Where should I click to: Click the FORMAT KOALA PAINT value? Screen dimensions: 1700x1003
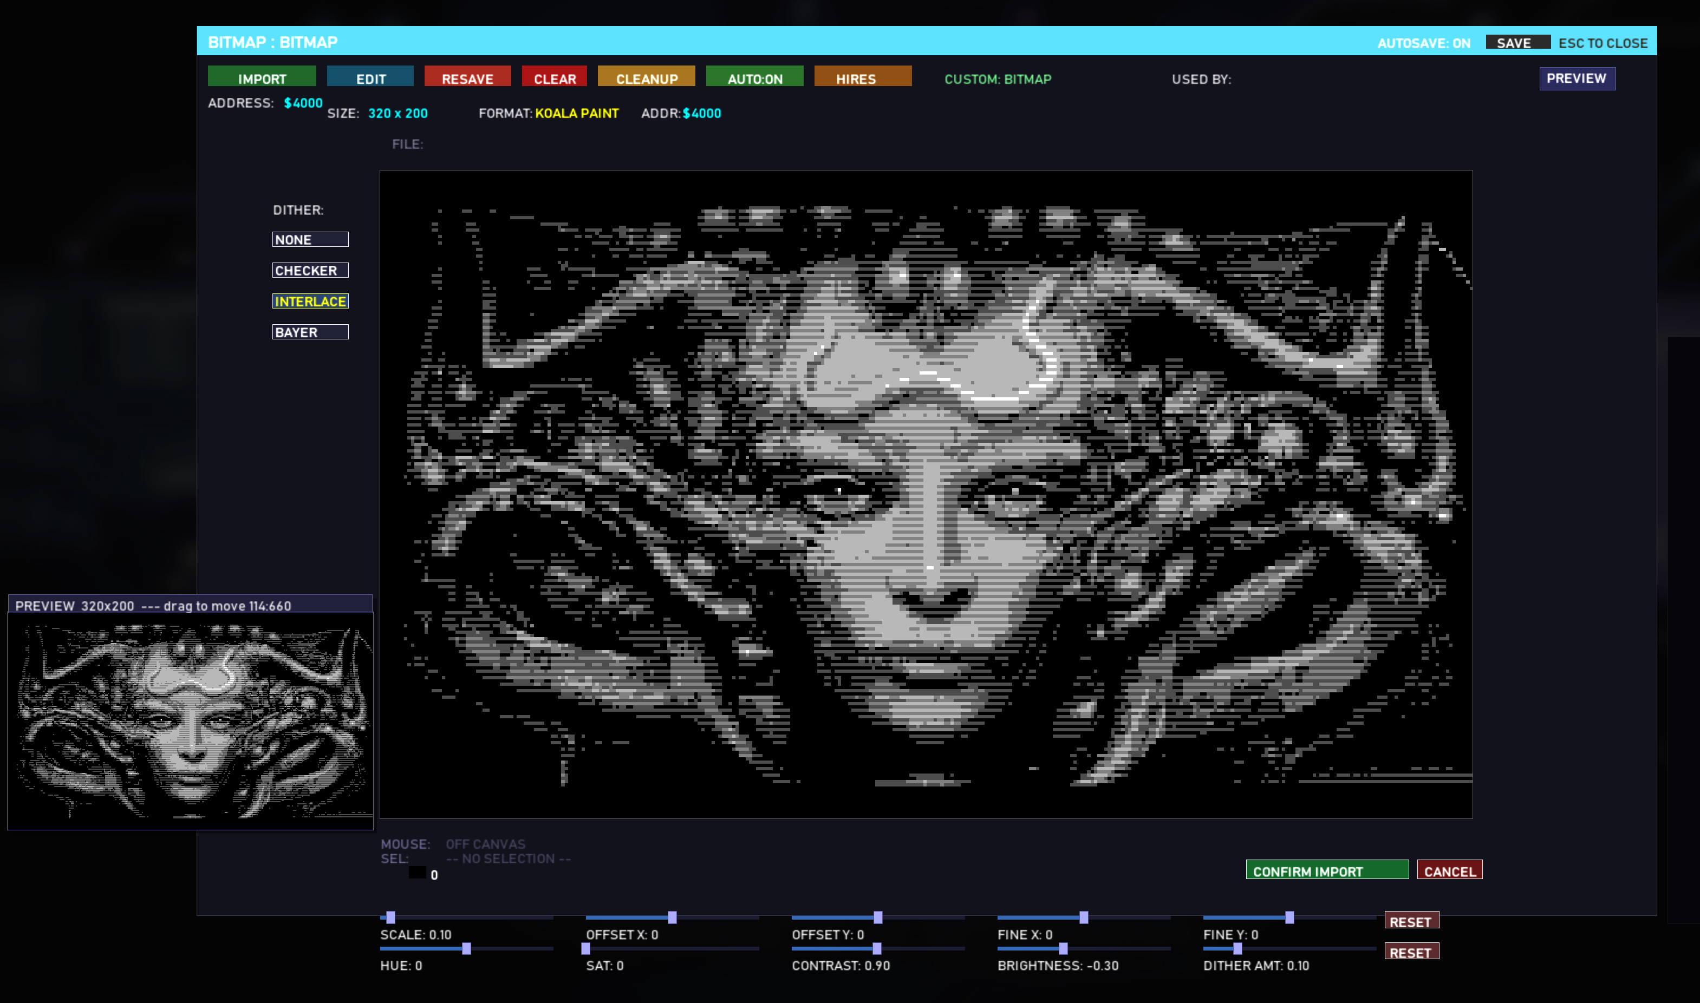click(x=577, y=114)
